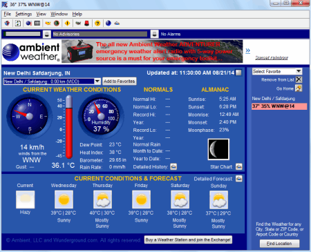Click the Moonphase value 23%

pyautogui.click(x=224, y=130)
